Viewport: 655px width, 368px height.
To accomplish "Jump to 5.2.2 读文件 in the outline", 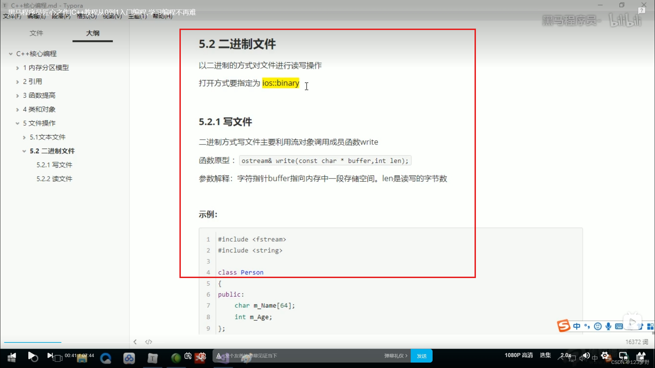I will click(x=54, y=179).
